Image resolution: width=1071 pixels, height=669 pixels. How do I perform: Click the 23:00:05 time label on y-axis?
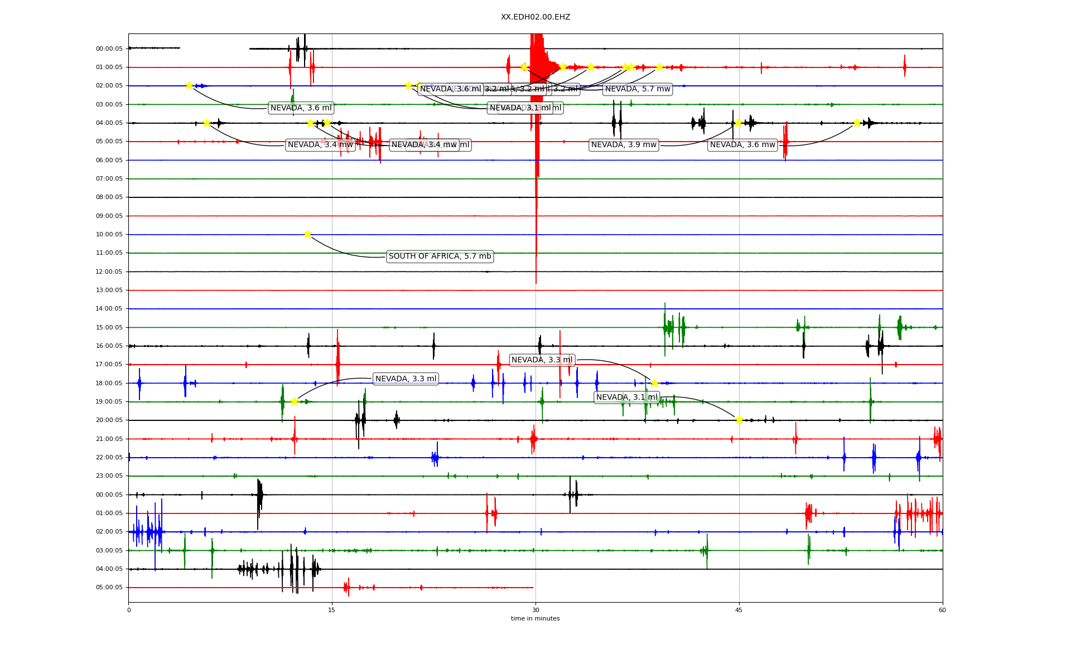(x=109, y=476)
